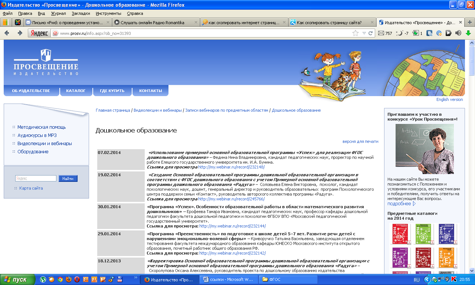Click the browser back arrow button
The height and width of the screenshot is (285, 475).
pyautogui.click(x=7, y=33)
